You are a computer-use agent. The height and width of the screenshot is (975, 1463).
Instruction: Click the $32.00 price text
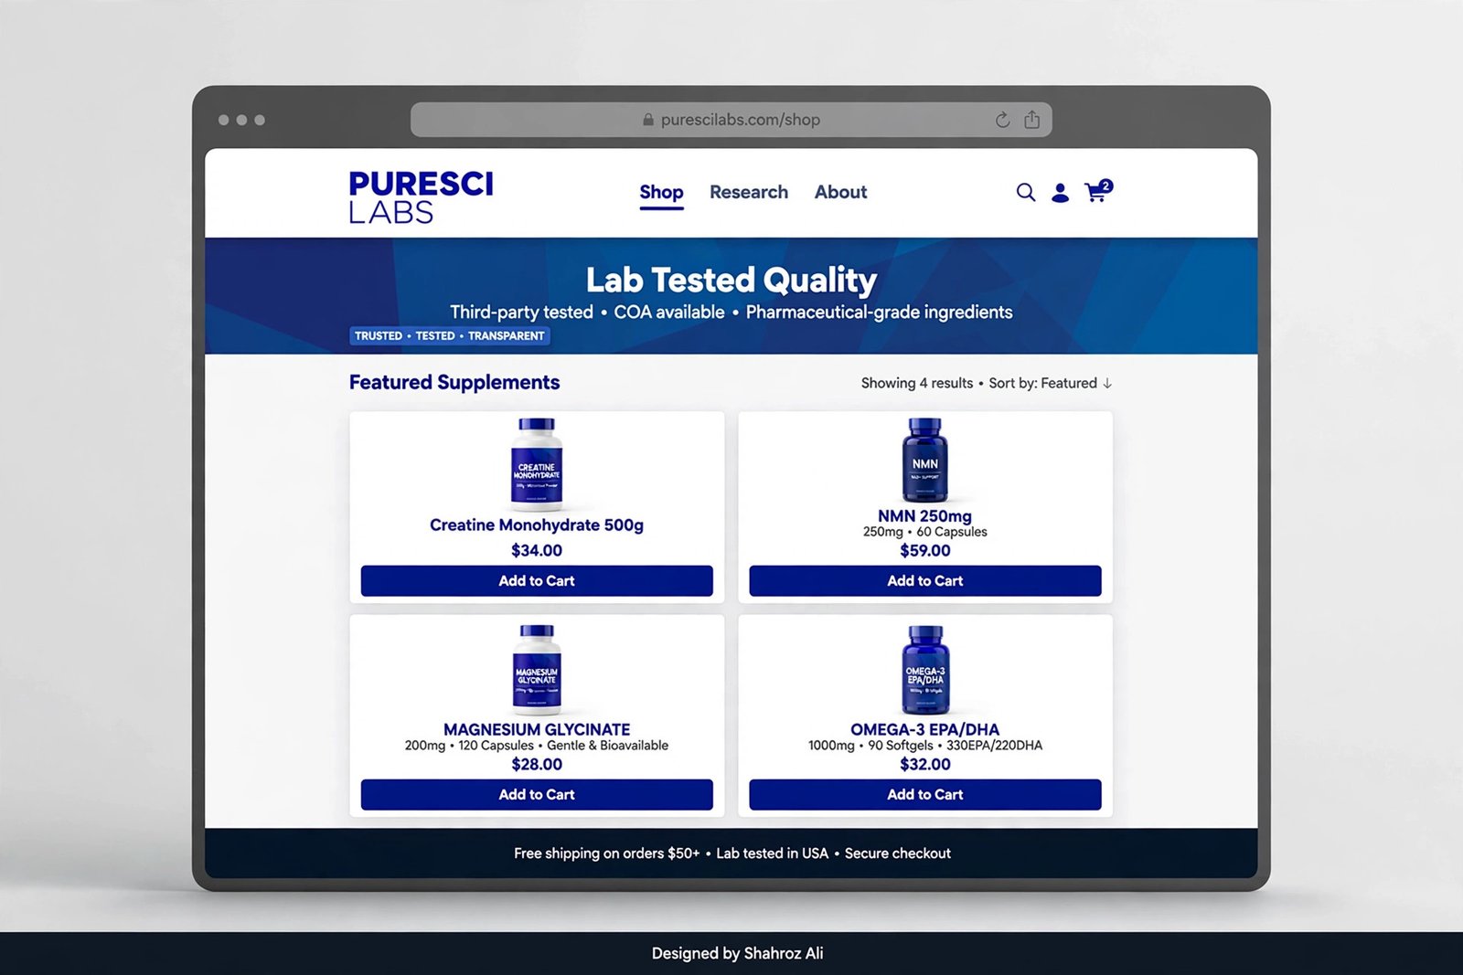925,765
